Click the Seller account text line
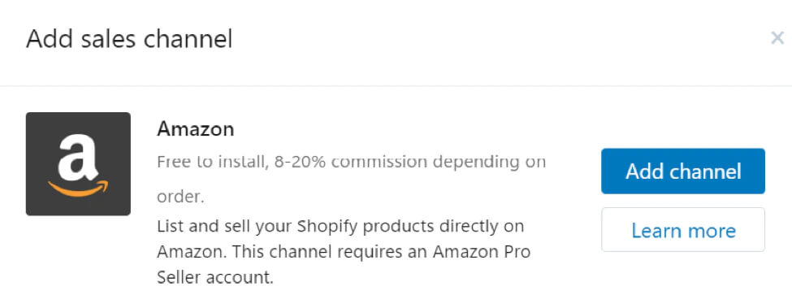Viewport: 792px width, 308px height. point(215,277)
